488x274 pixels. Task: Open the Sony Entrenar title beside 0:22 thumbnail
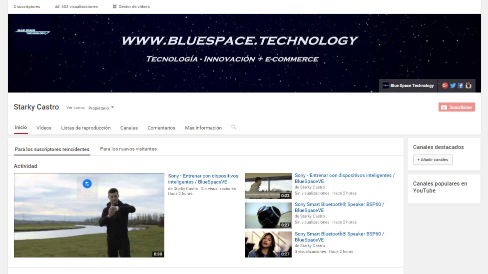[345, 178]
